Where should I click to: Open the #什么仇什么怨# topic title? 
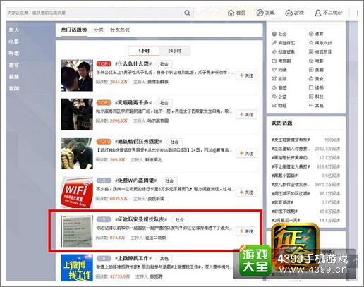pyautogui.click(x=133, y=63)
